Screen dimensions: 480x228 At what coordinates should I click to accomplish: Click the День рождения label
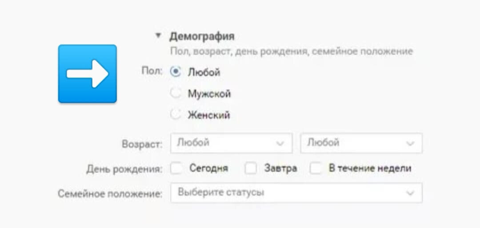coord(124,169)
